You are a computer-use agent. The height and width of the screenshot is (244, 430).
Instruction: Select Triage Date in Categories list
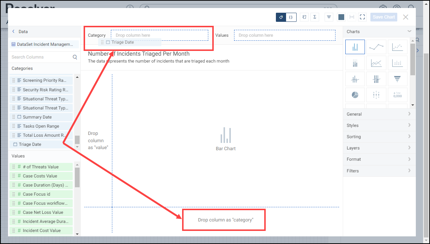click(41, 144)
